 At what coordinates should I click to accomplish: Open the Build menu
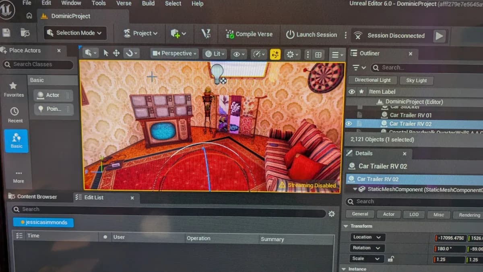point(148,3)
